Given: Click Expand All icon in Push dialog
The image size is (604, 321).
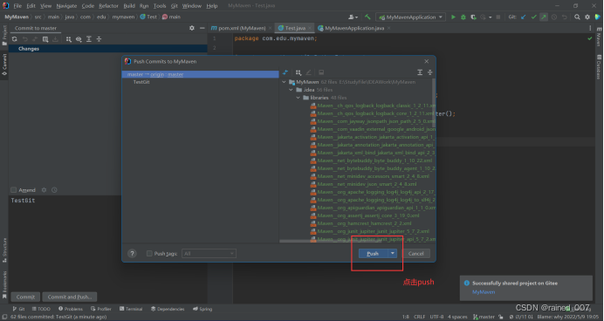Looking at the screenshot, I should pos(420,72).
